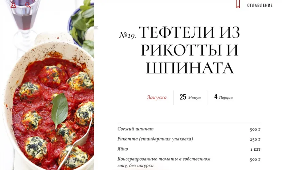Select the Яйцо ingredient row

click(189, 149)
